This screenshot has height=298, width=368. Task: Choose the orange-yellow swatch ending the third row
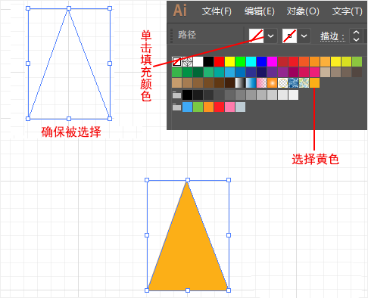click(314, 82)
